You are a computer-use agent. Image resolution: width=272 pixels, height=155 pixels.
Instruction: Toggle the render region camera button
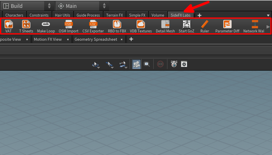pos(136,64)
